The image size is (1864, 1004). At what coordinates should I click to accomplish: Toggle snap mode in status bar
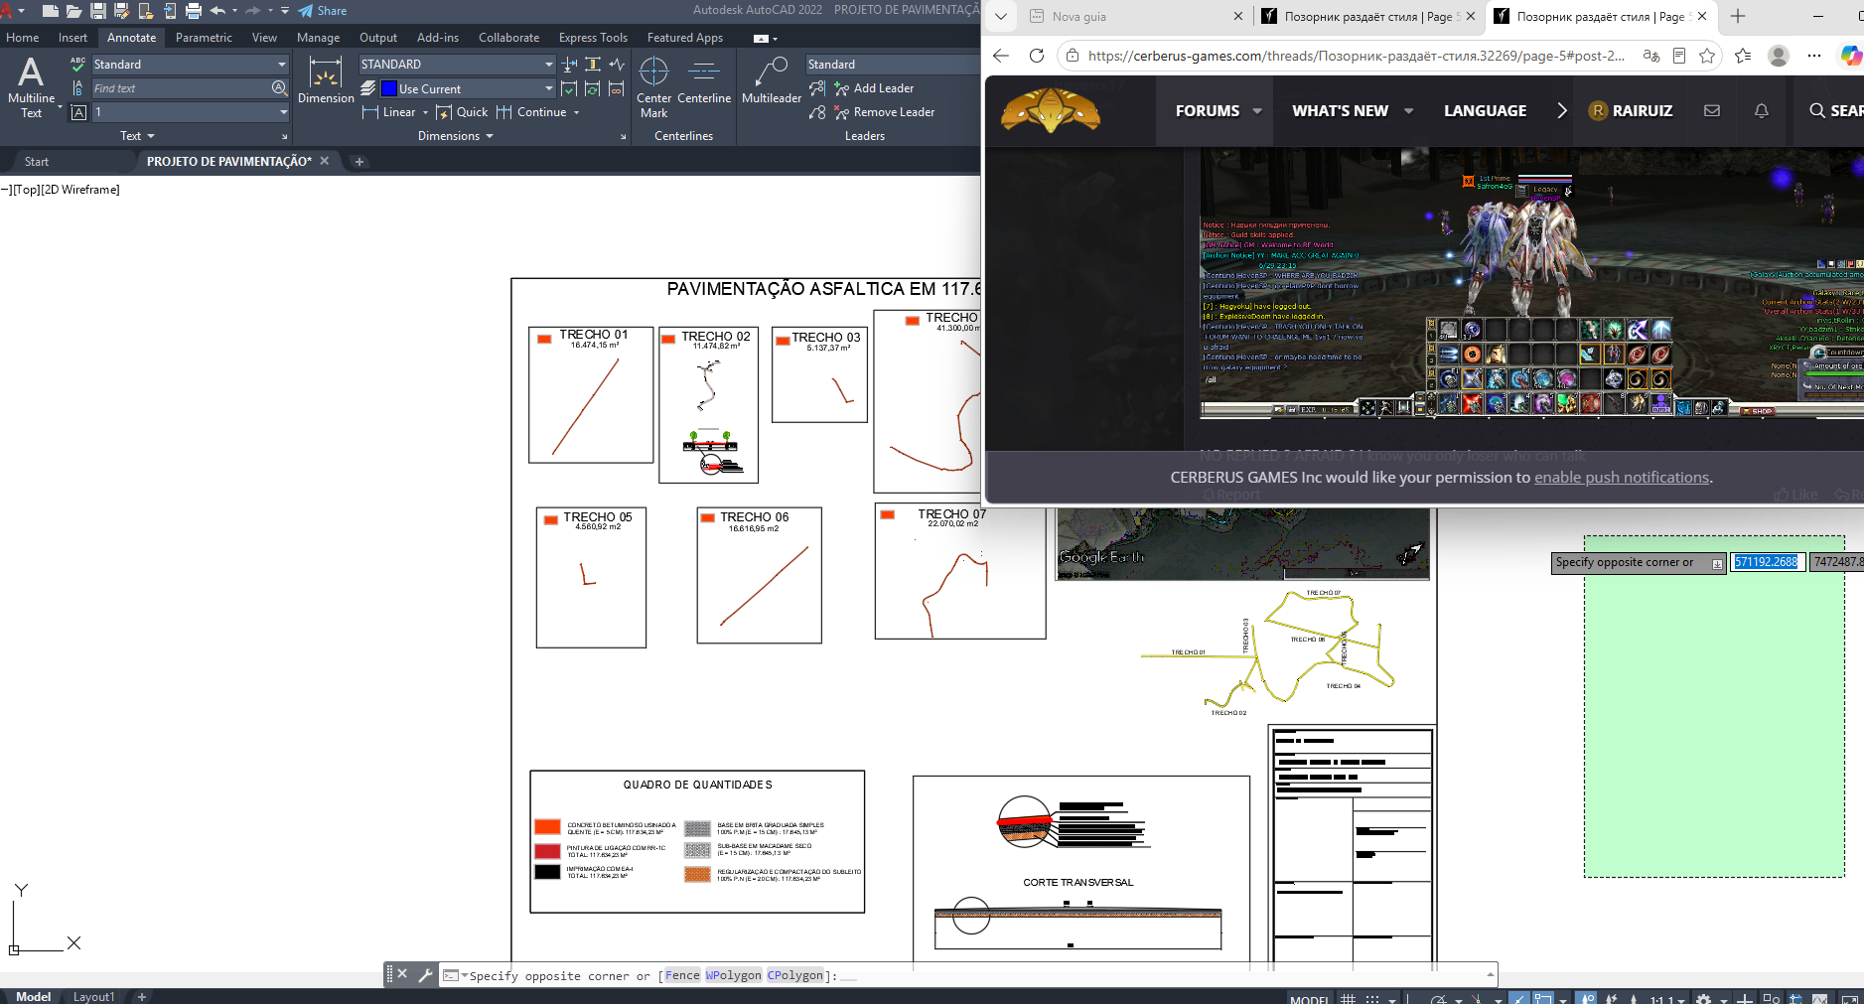1372,998
